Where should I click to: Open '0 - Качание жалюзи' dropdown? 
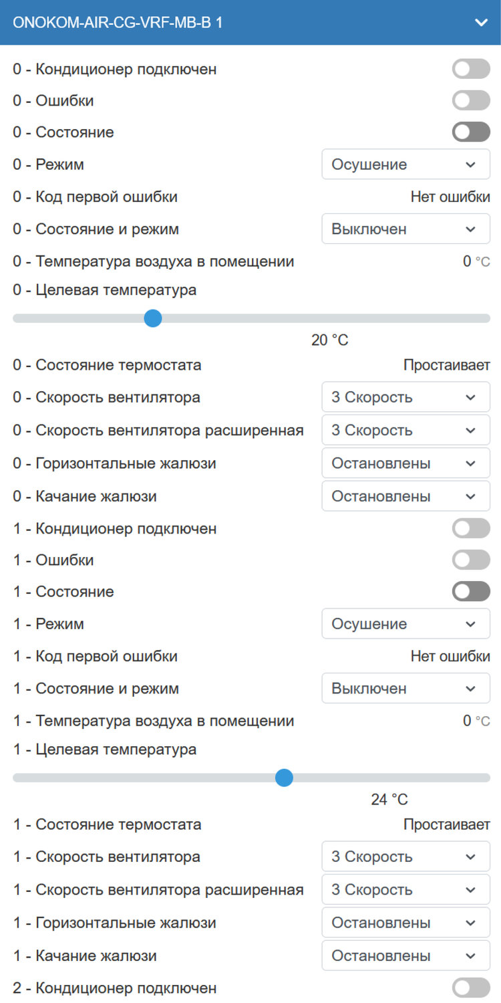pos(405,496)
